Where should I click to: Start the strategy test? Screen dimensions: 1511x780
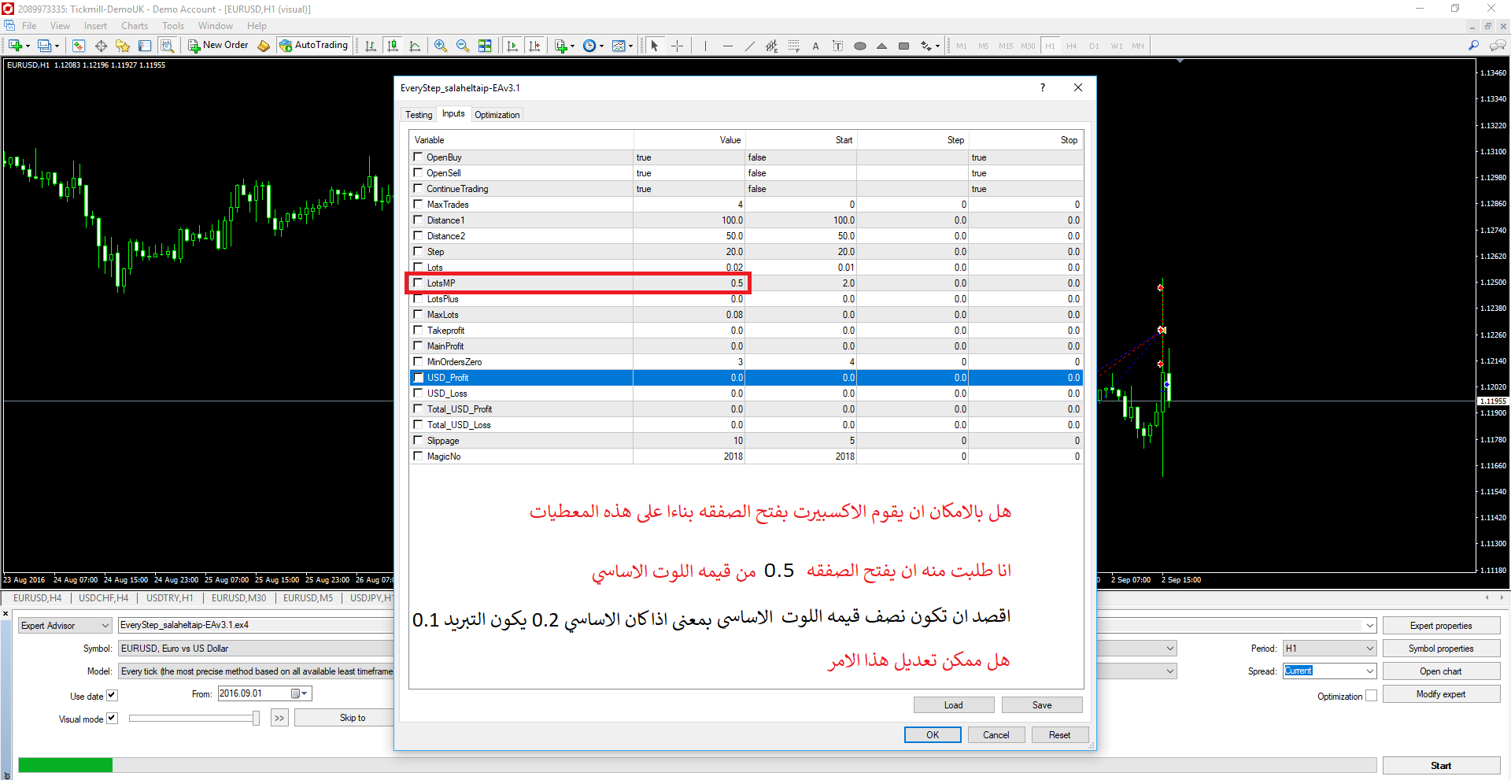[1441, 766]
